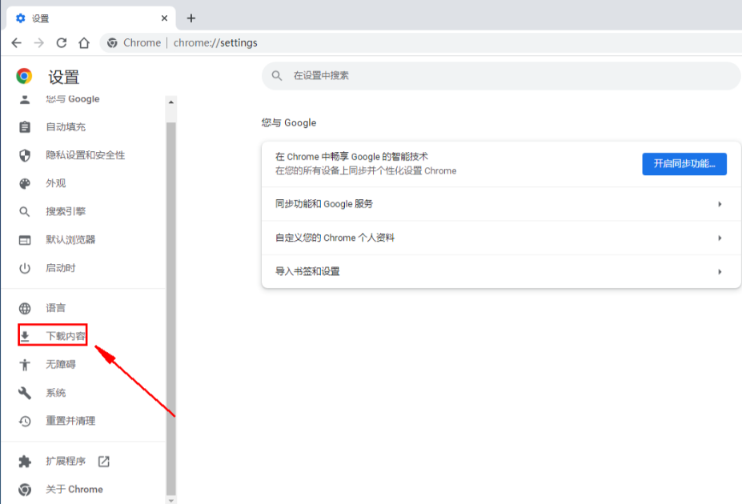Image resolution: width=742 pixels, height=504 pixels.
Task: Open 语言 settings
Action: pos(55,308)
